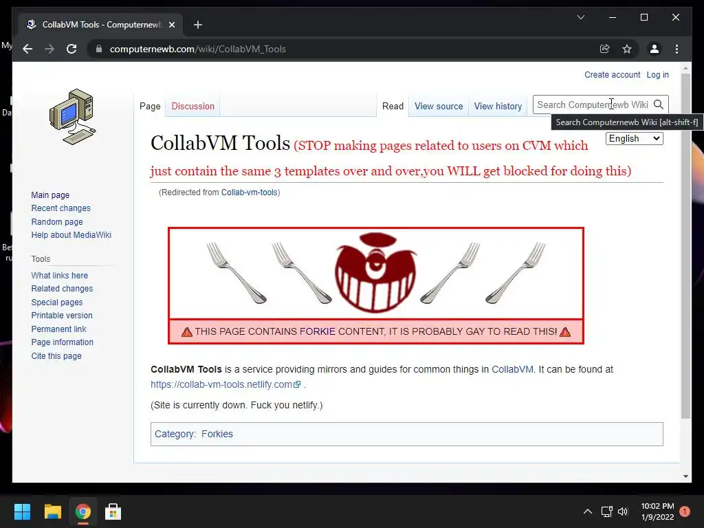Open clock showing 10:02 PM

pos(657,511)
